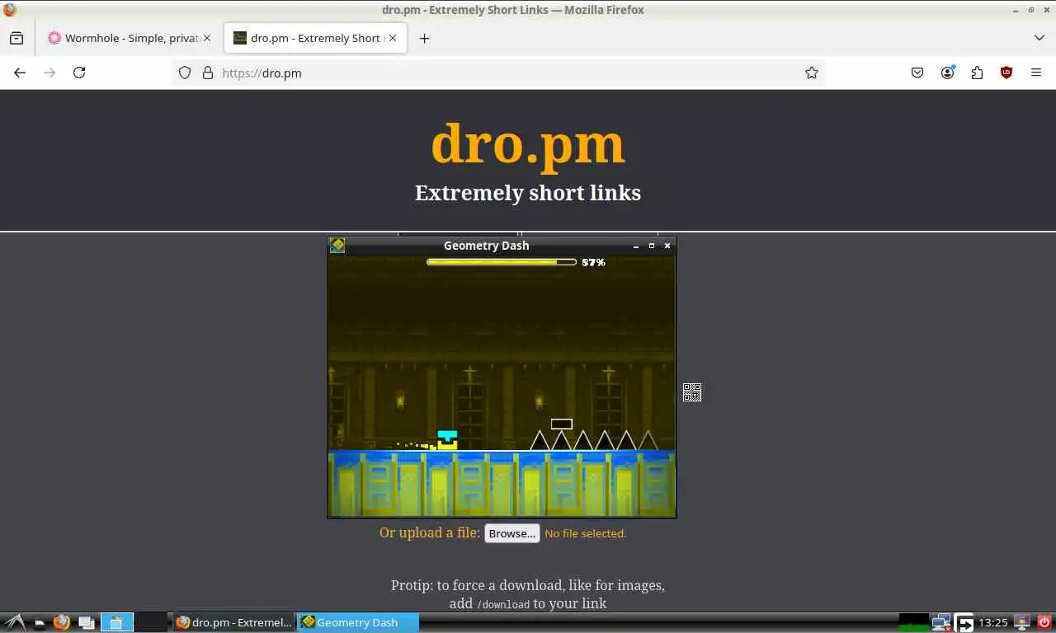The image size is (1056, 633).
Task: Click the tracking protection shield in address bar
Action: pos(185,73)
